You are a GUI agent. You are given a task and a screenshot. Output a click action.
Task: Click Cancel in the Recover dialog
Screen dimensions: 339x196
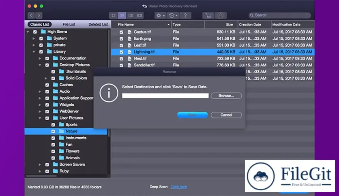(x=226, y=115)
